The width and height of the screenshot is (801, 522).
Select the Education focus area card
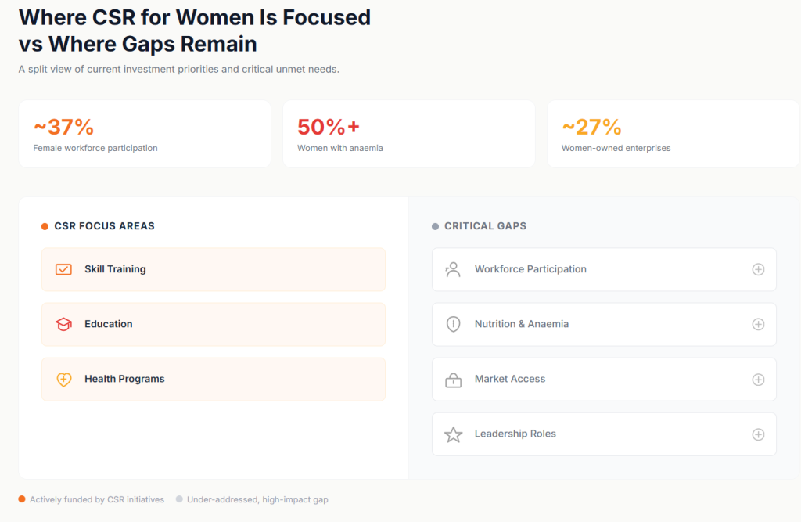(213, 324)
